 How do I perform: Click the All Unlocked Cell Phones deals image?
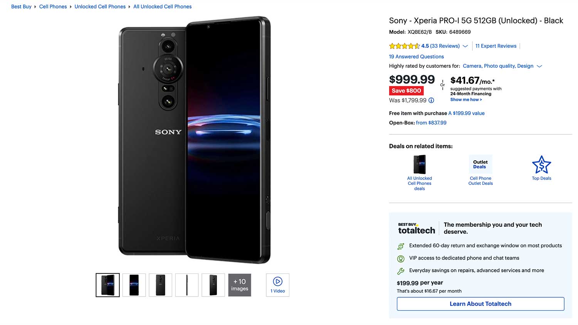419,164
